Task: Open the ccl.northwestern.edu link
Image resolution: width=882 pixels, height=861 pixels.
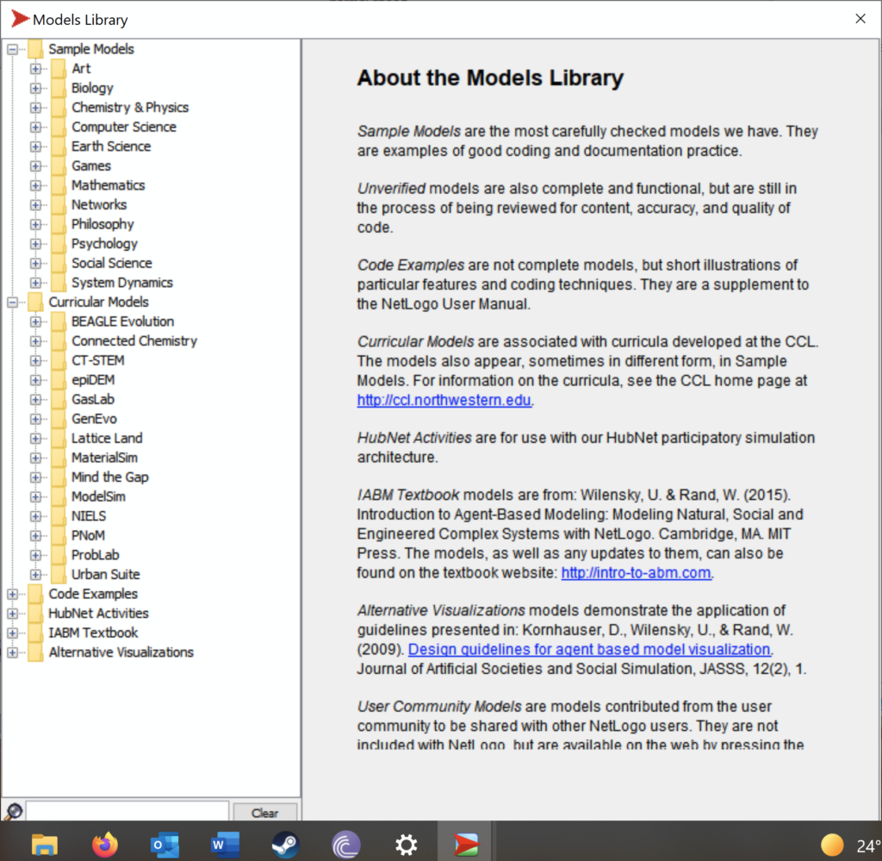Action: click(x=444, y=400)
